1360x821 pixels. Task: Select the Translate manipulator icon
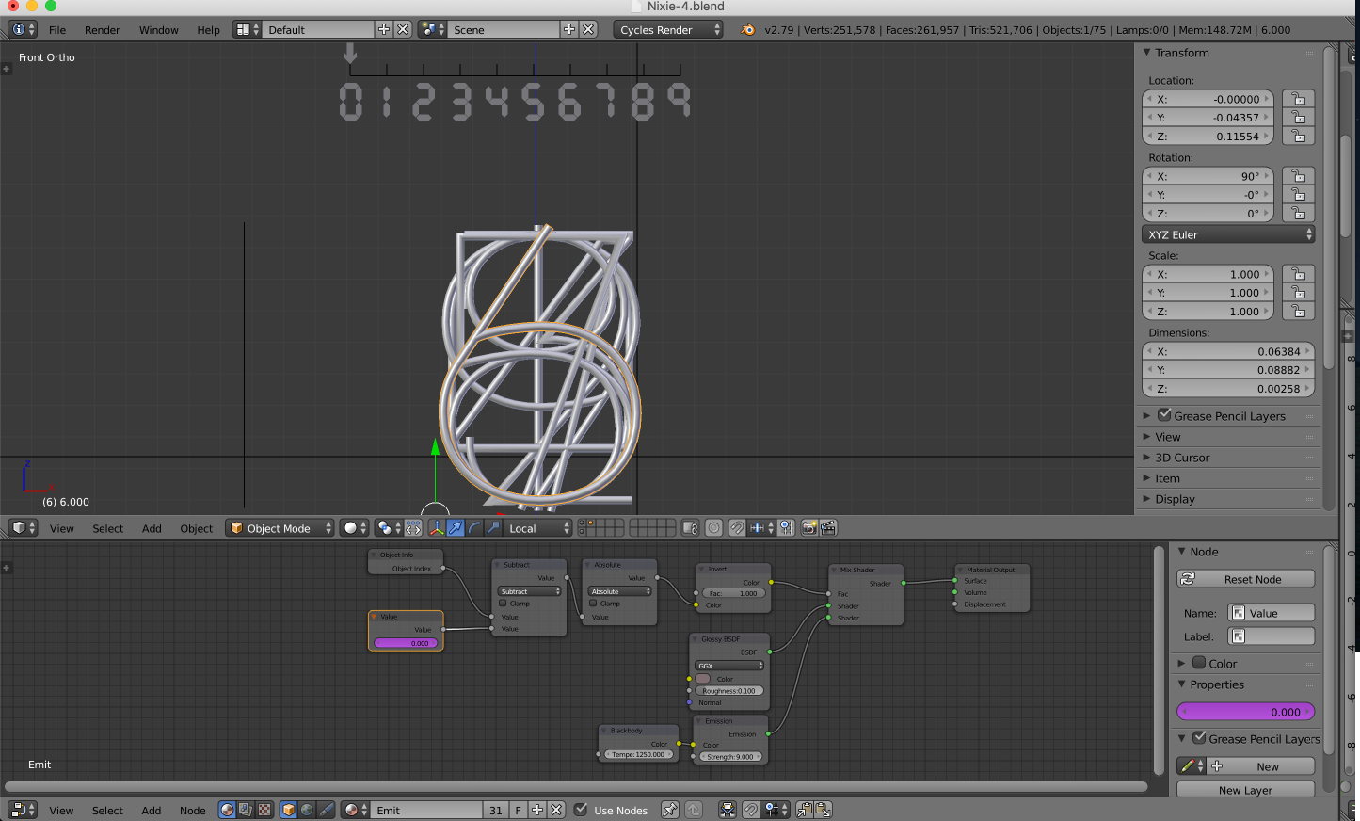(456, 528)
